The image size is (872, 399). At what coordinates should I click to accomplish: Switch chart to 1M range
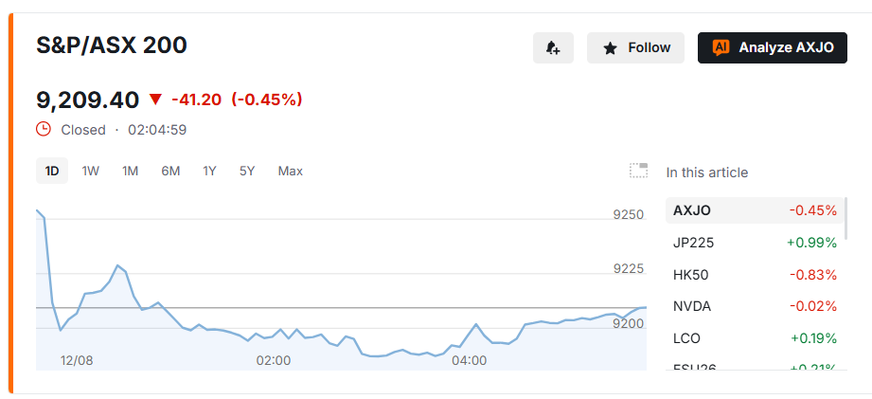tap(130, 171)
